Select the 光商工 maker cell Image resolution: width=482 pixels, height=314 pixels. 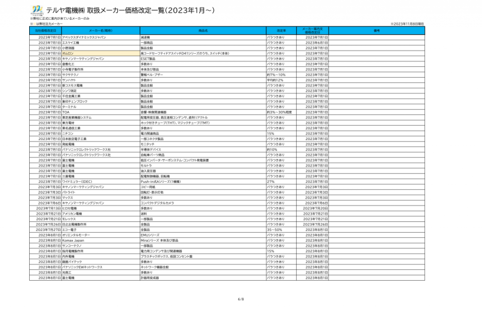[101, 273]
